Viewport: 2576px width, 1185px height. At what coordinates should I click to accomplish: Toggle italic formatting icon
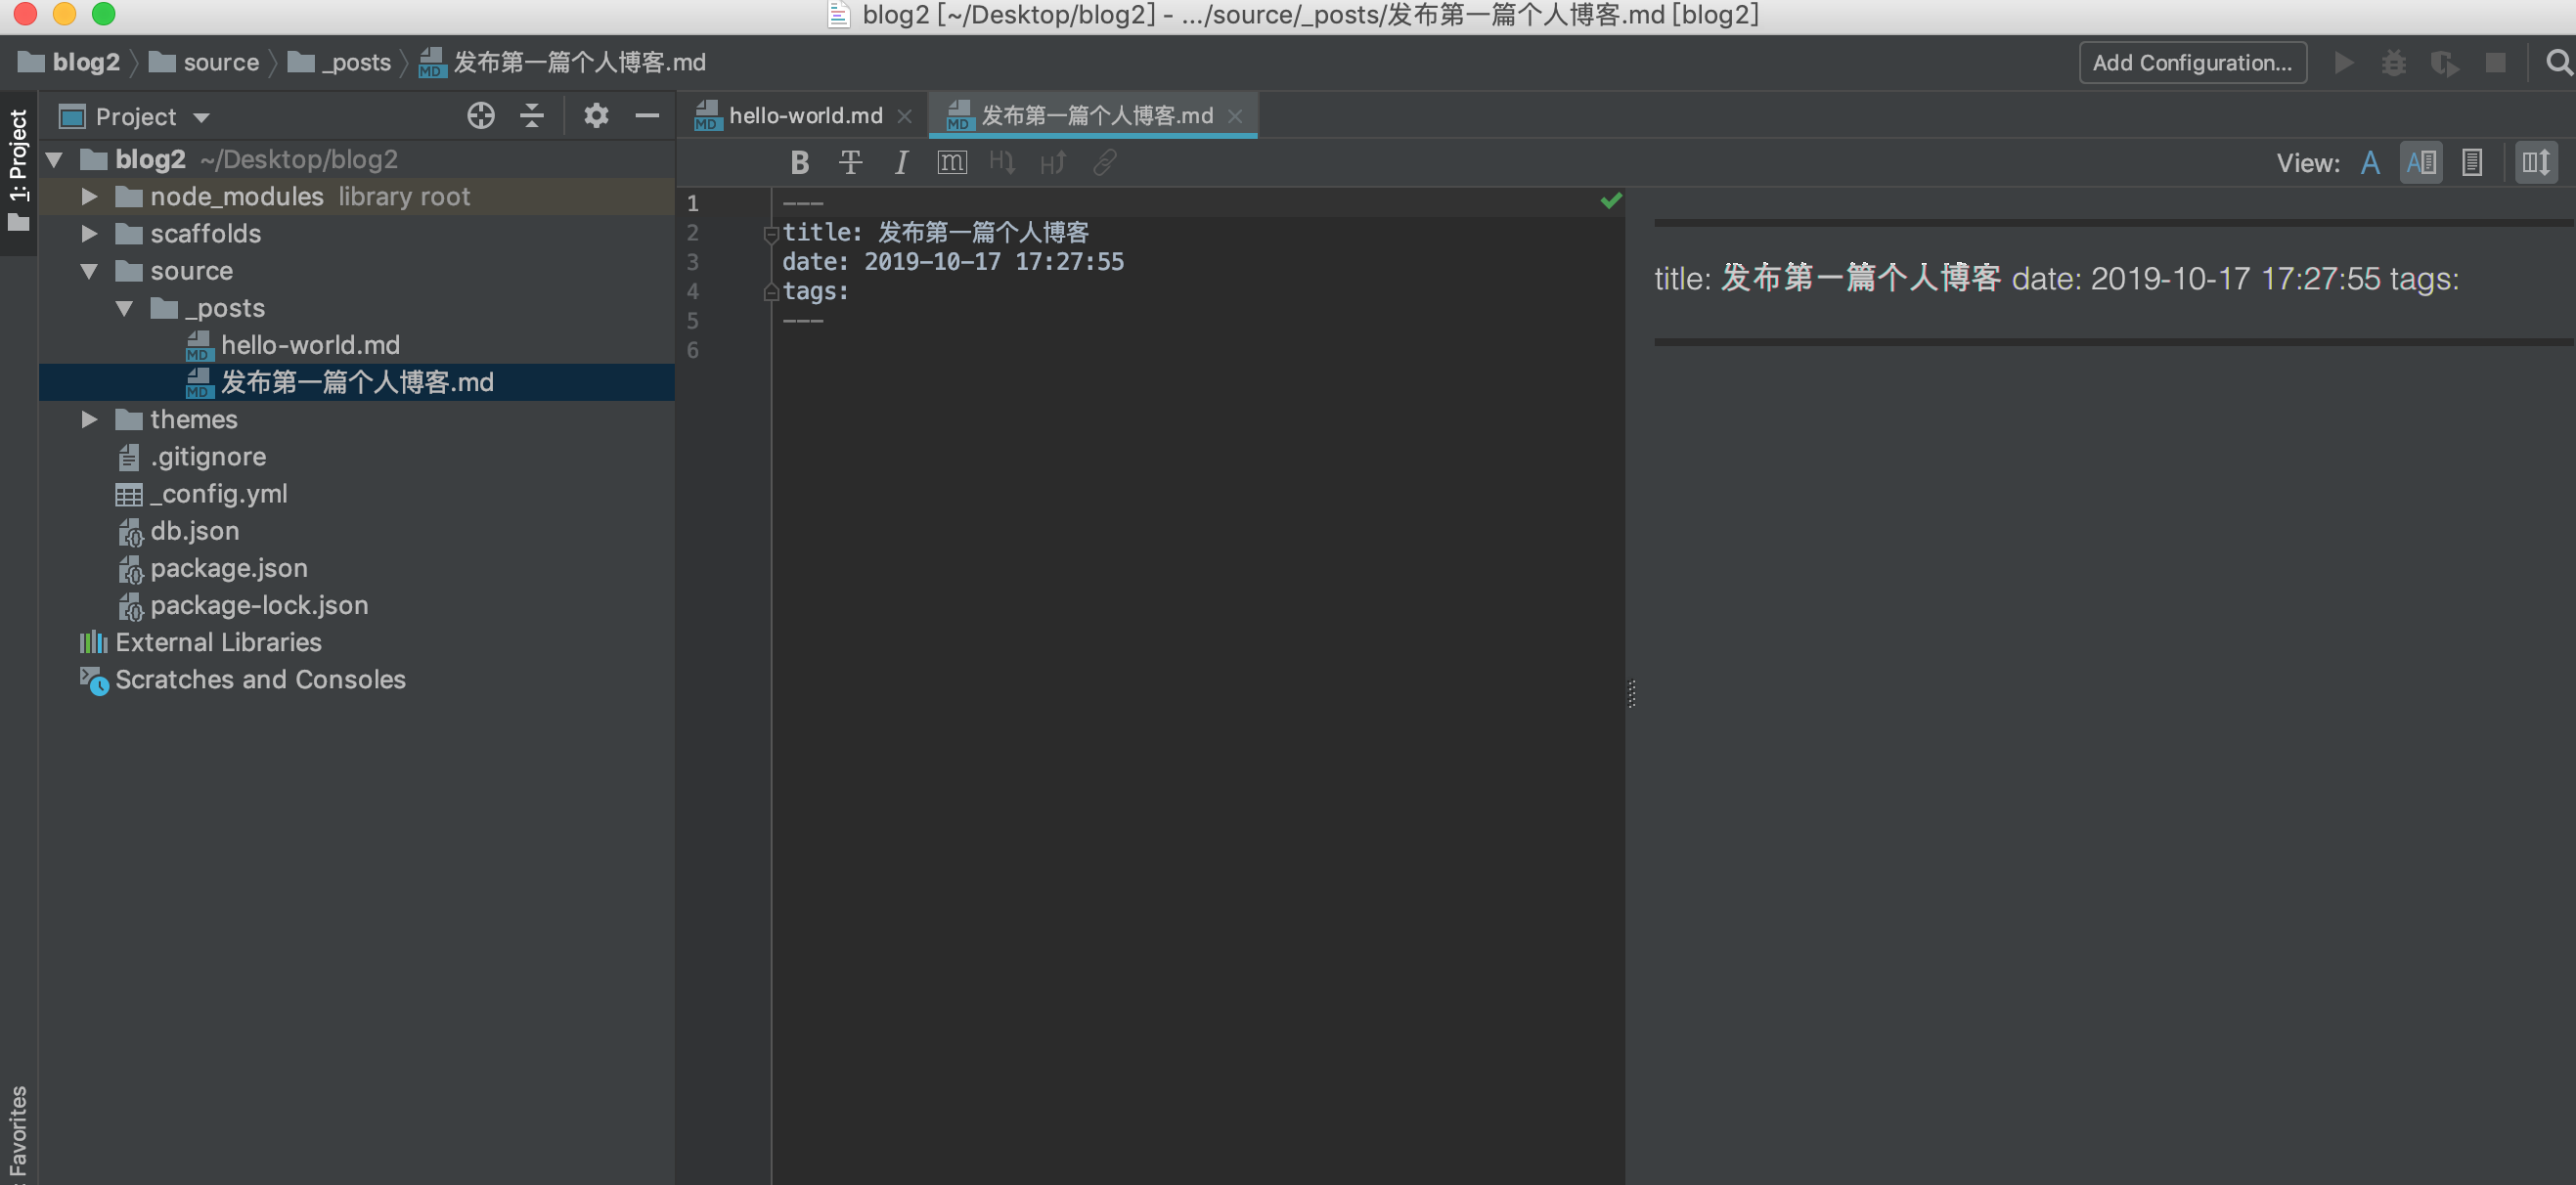901,162
